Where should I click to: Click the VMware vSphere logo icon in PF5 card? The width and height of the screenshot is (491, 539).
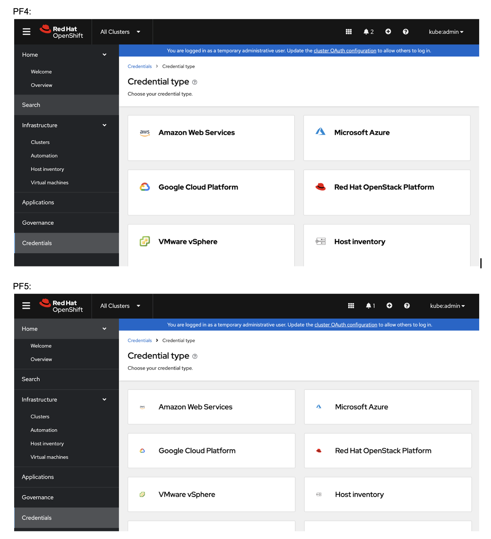point(142,494)
